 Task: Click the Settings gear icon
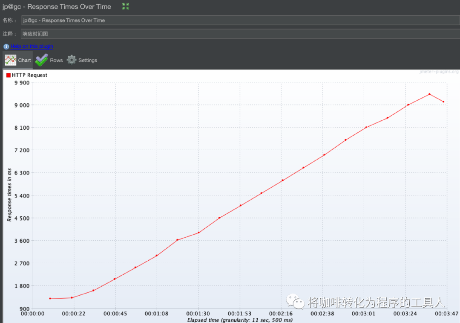(x=72, y=60)
